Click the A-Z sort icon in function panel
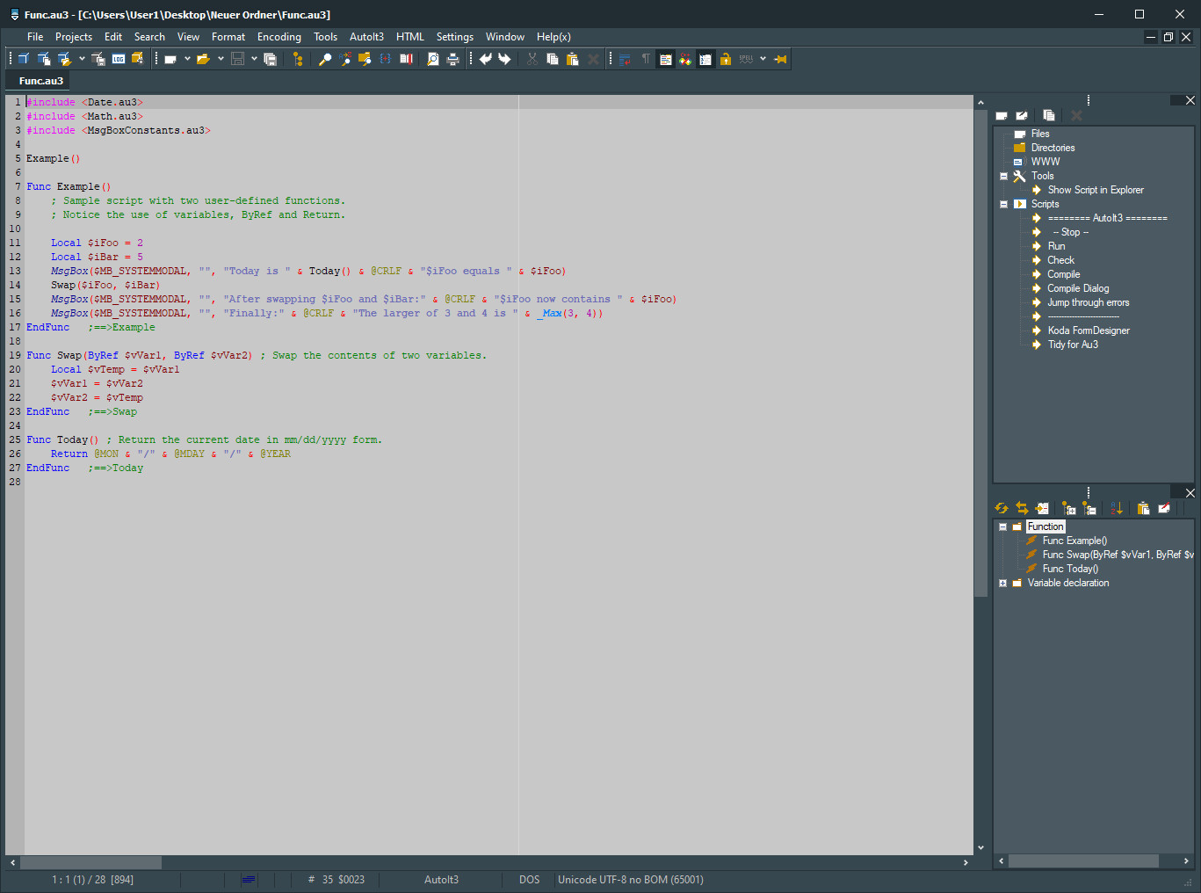The image size is (1201, 893). 1117,508
